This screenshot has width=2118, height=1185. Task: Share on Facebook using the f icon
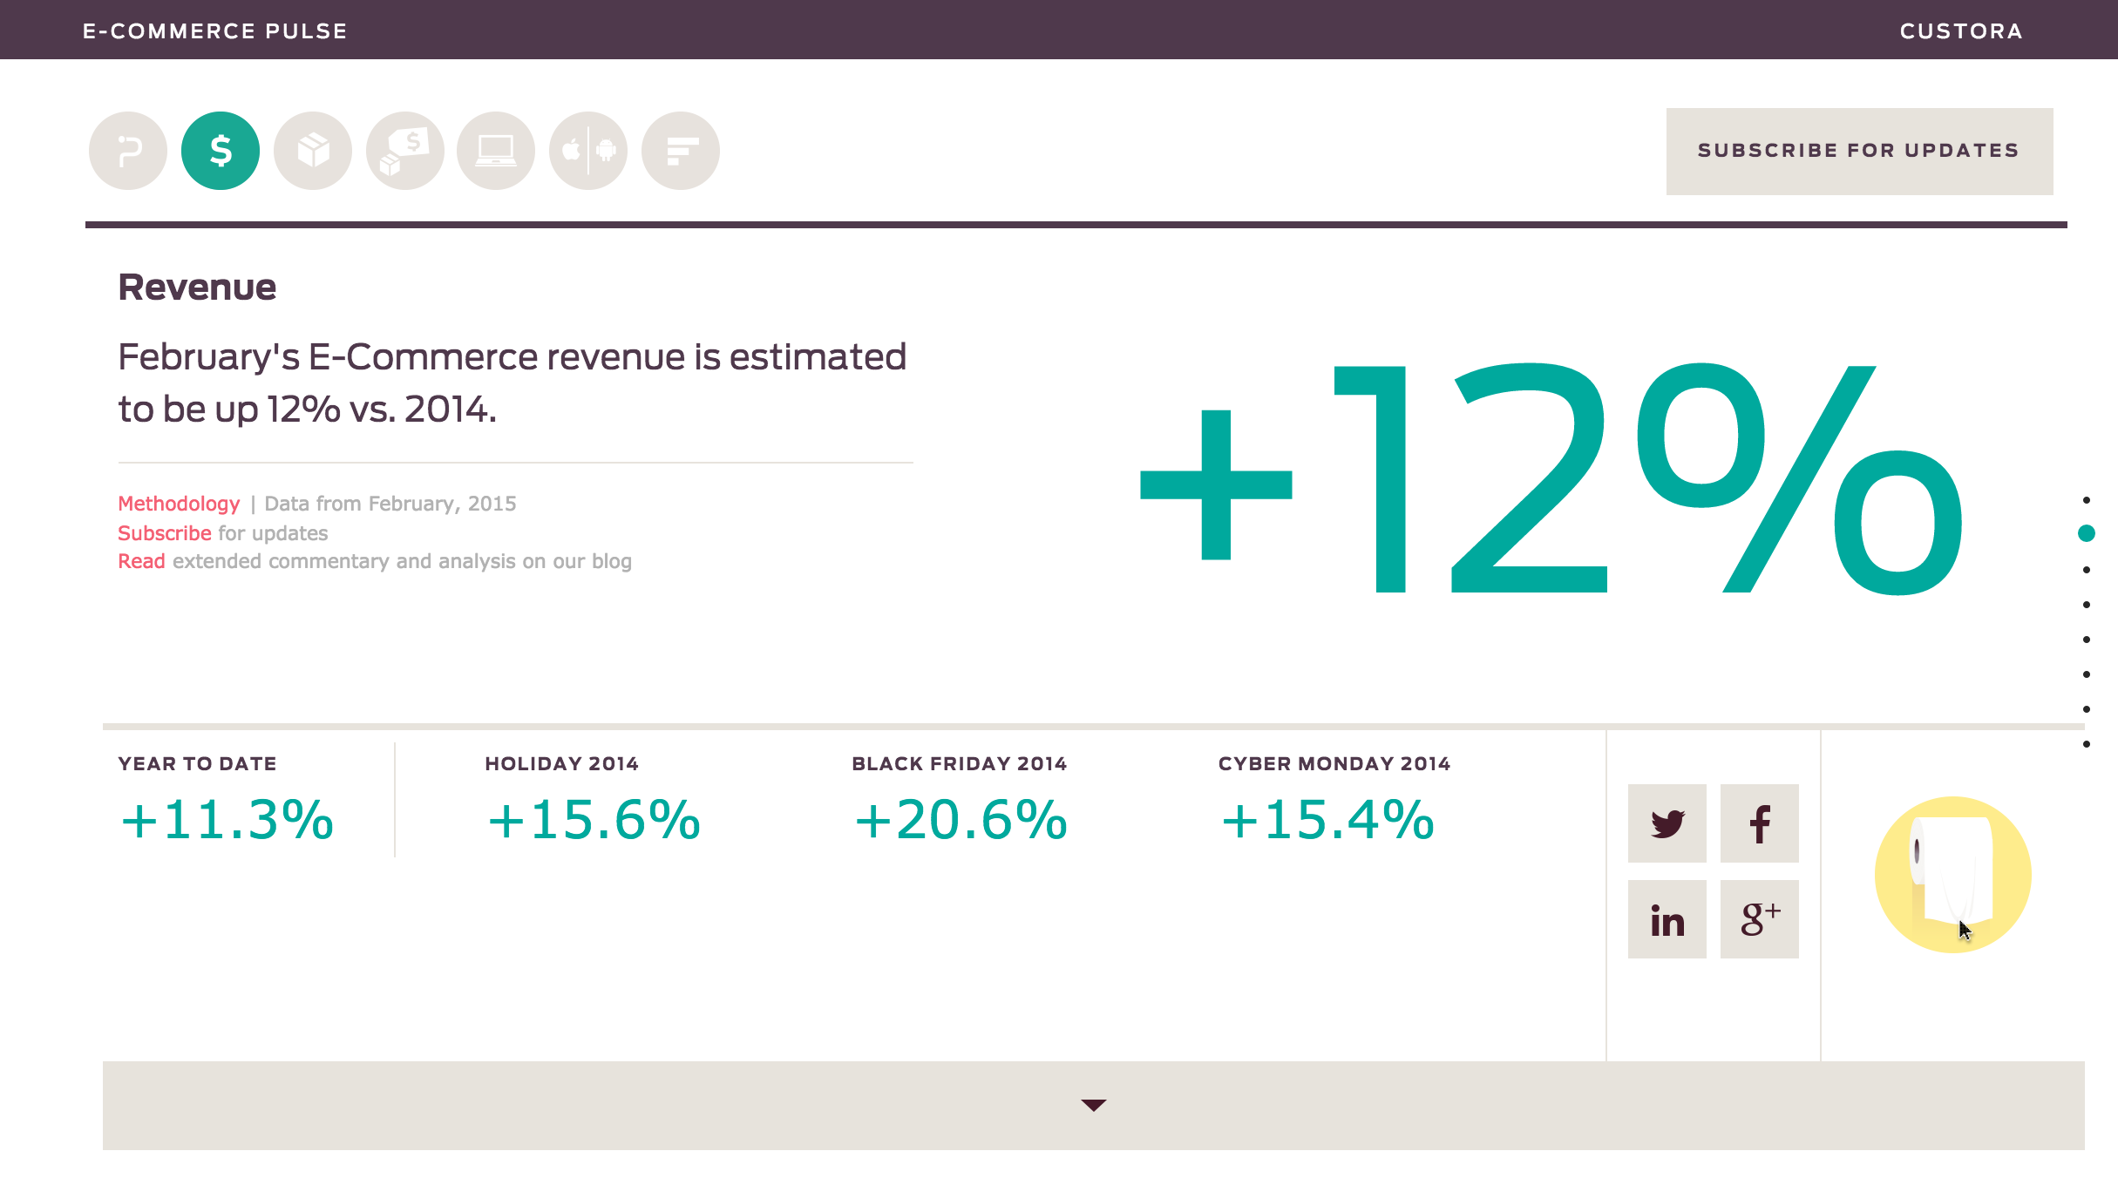click(1759, 823)
